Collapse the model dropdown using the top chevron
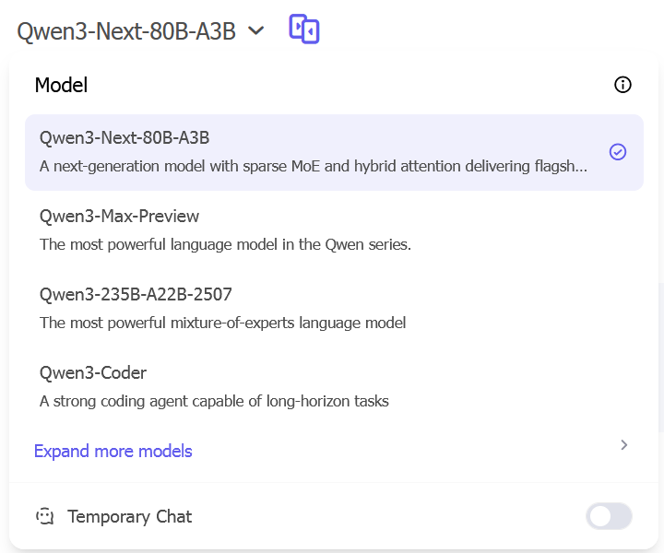 pyautogui.click(x=256, y=31)
